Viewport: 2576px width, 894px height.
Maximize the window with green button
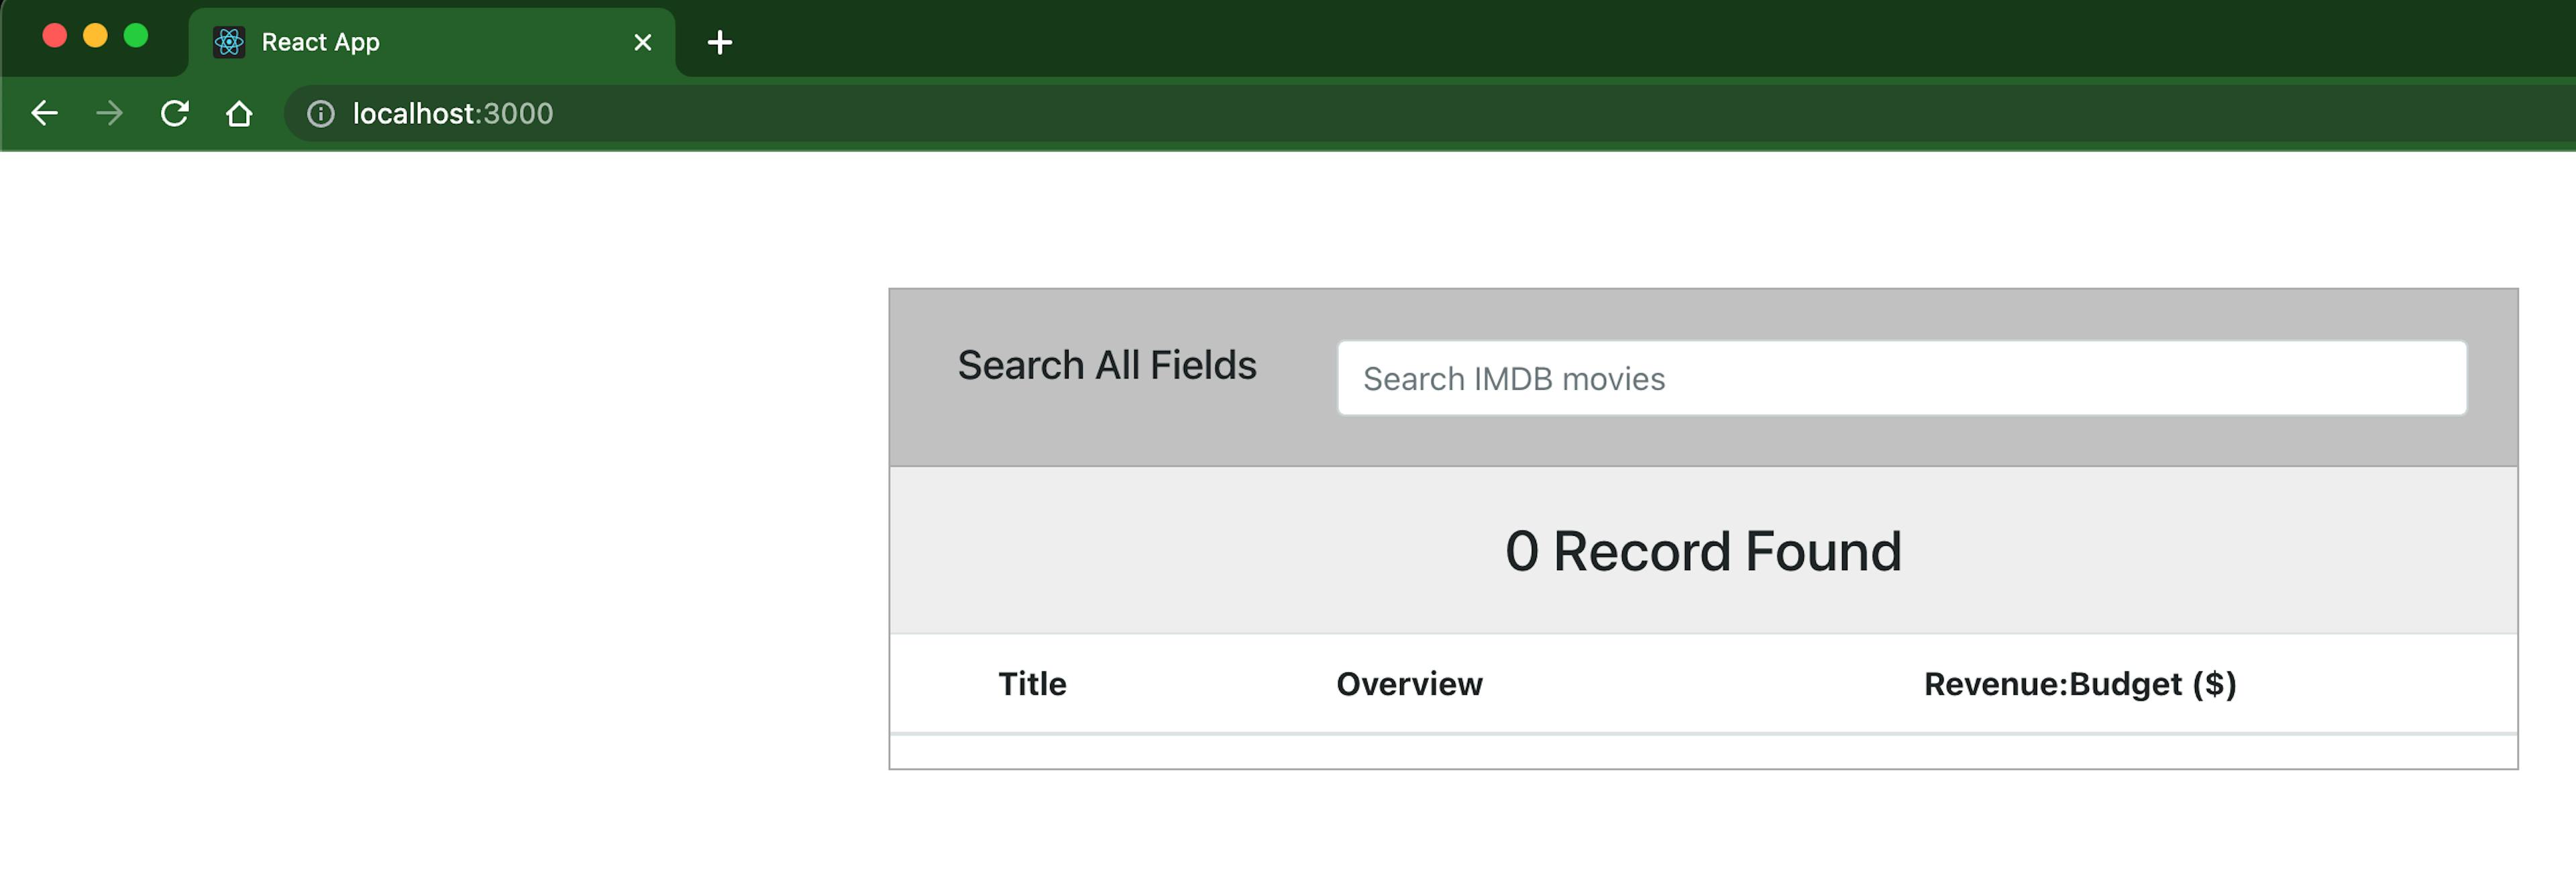coord(136,36)
